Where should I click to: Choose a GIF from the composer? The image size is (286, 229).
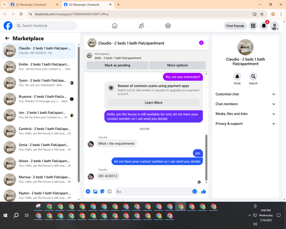point(109,191)
